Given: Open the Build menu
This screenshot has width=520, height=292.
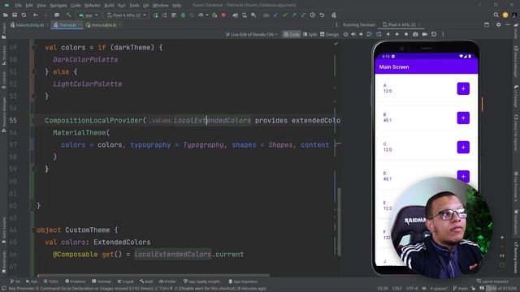Looking at the screenshot, I should (x=109, y=6).
